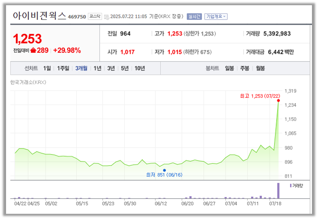Select the 1일 line chart tab
318x219 pixels.
47,68
